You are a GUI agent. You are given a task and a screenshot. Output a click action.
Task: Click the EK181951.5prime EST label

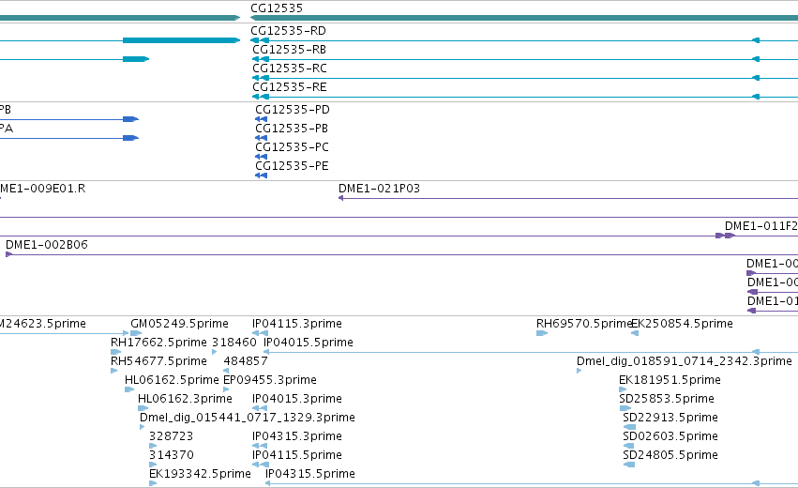[670, 380]
